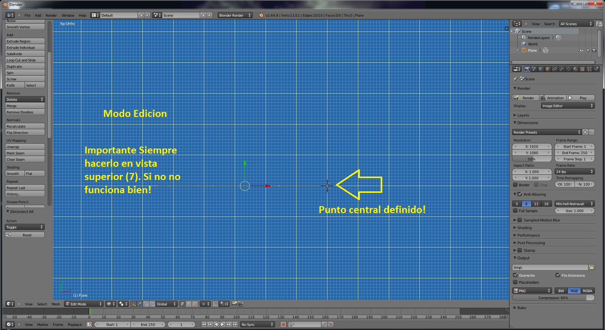Image resolution: width=605 pixels, height=330 pixels.
Task: Enable the Border checkbox
Action: [x=516, y=185]
